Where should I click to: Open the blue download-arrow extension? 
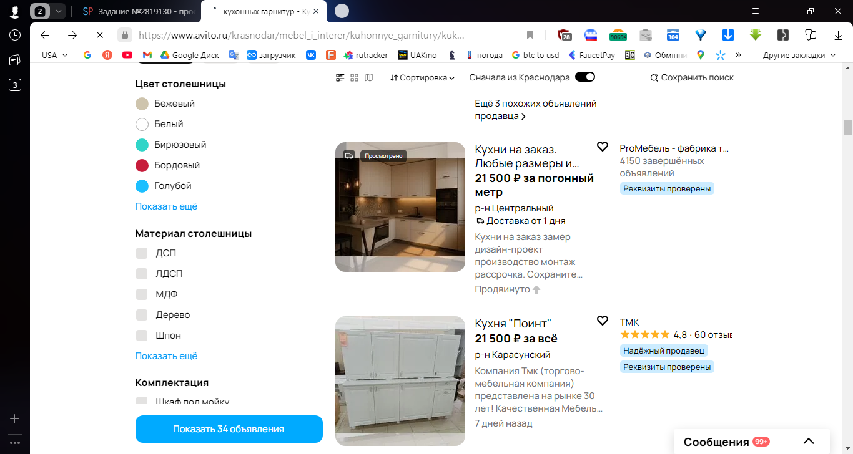coord(728,35)
